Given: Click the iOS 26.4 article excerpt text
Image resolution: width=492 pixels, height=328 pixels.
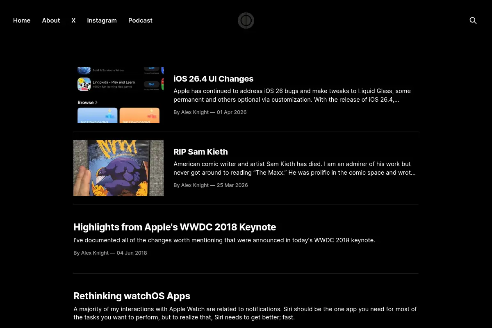Looking at the screenshot, I should [292, 95].
